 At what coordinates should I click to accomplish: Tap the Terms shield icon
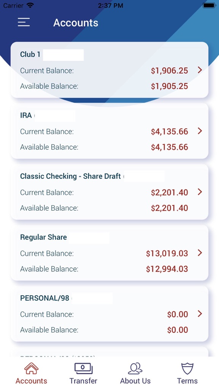click(x=187, y=368)
